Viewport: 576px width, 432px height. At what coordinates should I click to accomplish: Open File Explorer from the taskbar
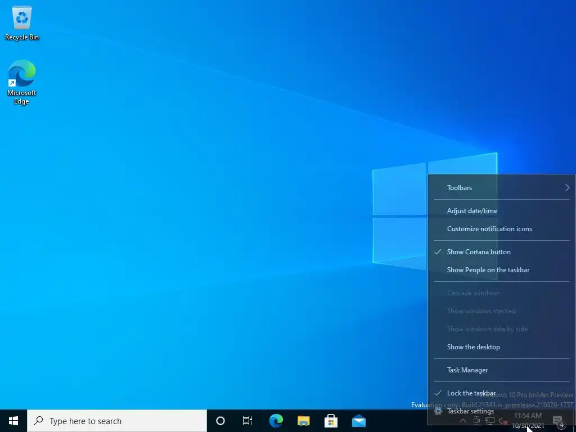point(303,421)
